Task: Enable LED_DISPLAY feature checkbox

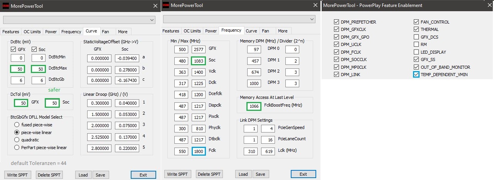Action: [x=416, y=52]
